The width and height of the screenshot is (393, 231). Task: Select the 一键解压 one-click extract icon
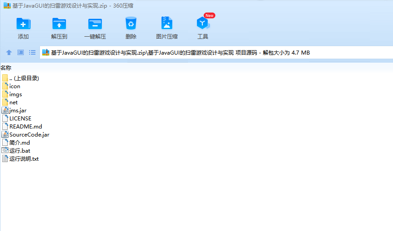click(x=95, y=24)
